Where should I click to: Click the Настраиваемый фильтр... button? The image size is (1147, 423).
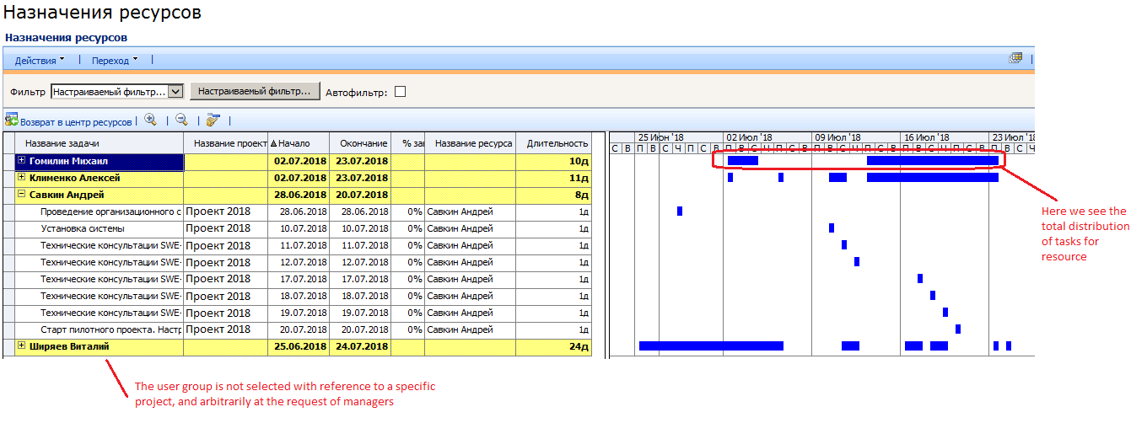(254, 91)
